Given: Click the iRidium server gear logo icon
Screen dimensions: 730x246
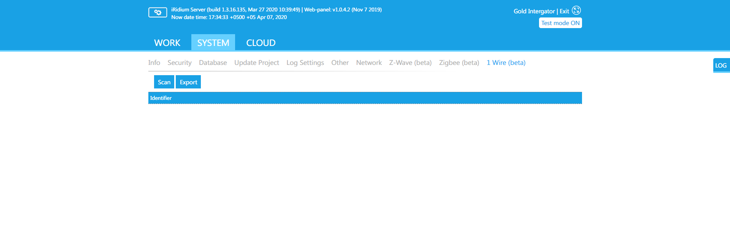Looking at the screenshot, I should point(157,13).
